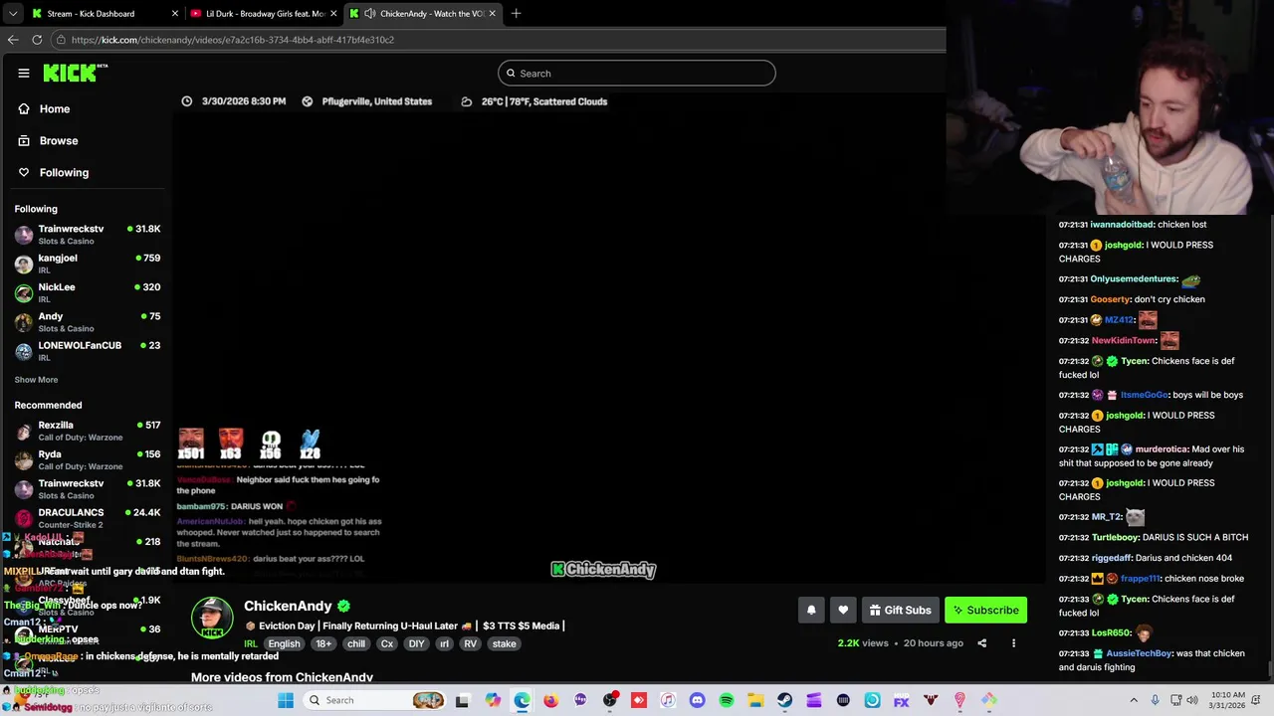Open kangjoel channel in Following list

(x=88, y=264)
